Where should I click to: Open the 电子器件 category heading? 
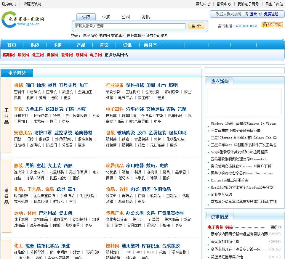115,109
